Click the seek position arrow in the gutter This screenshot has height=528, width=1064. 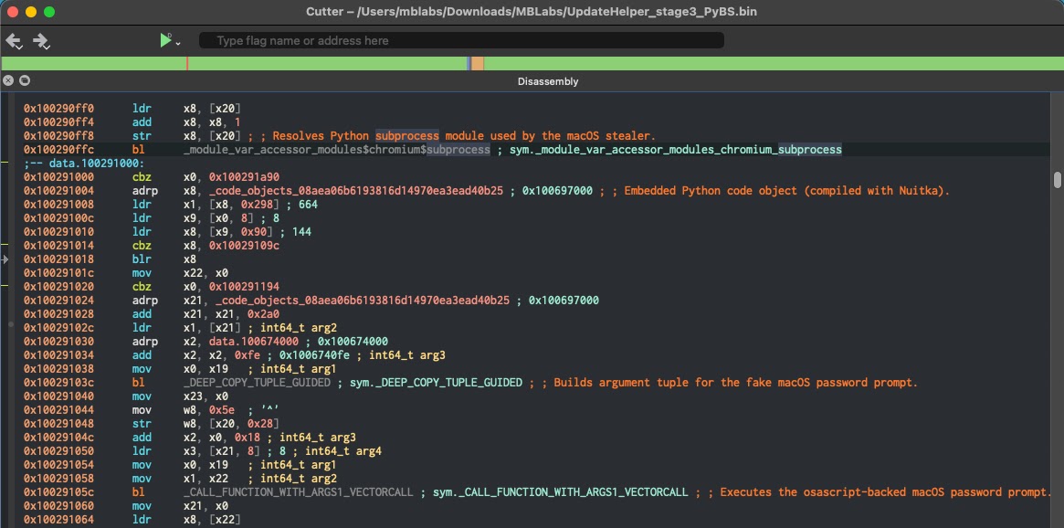(4, 259)
